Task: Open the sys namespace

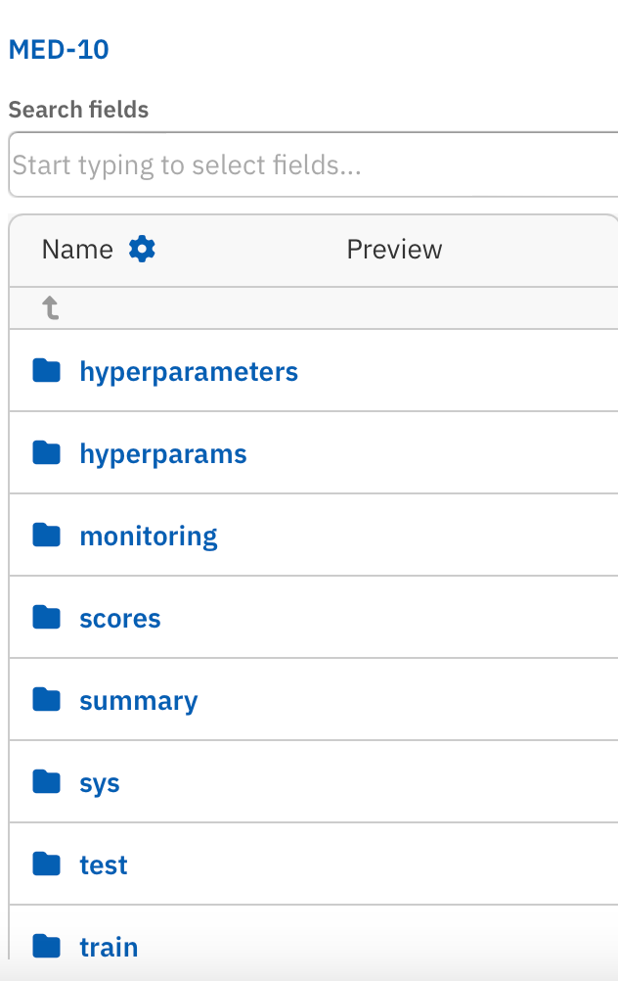Action: click(x=100, y=783)
